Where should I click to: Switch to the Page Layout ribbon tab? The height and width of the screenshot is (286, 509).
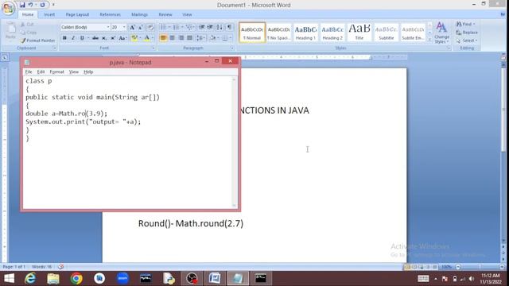[77, 14]
